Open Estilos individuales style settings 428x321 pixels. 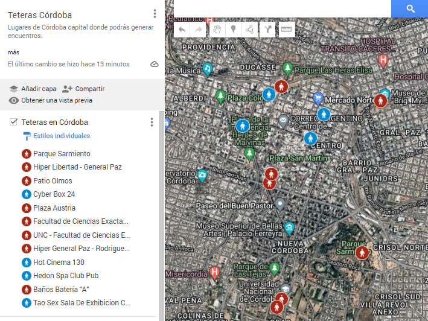(x=57, y=136)
